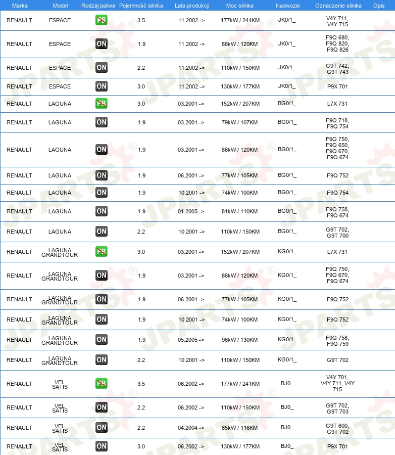Viewport: 395px width, 455px height.
Task: Click the Moc silnika column header
Action: (239, 6)
